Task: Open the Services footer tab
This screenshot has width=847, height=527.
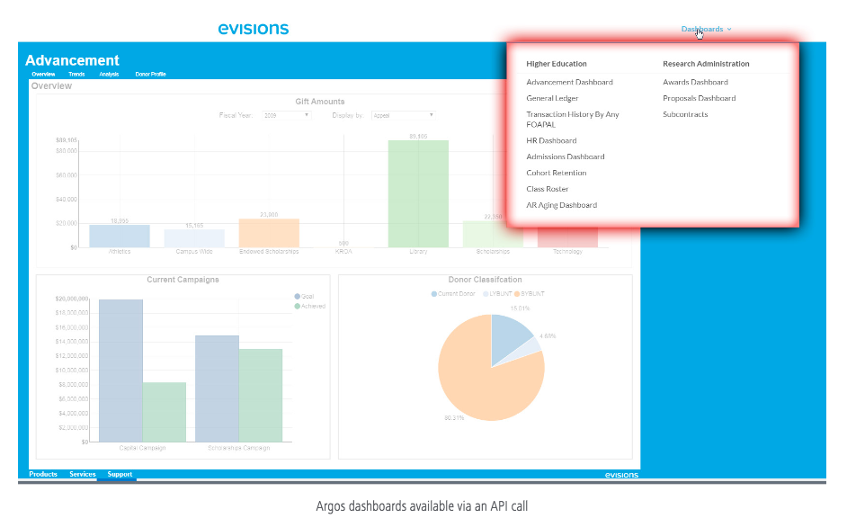Action: (x=82, y=474)
